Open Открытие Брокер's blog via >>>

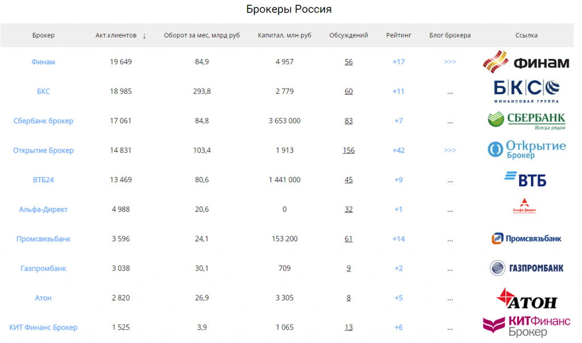[x=450, y=150]
